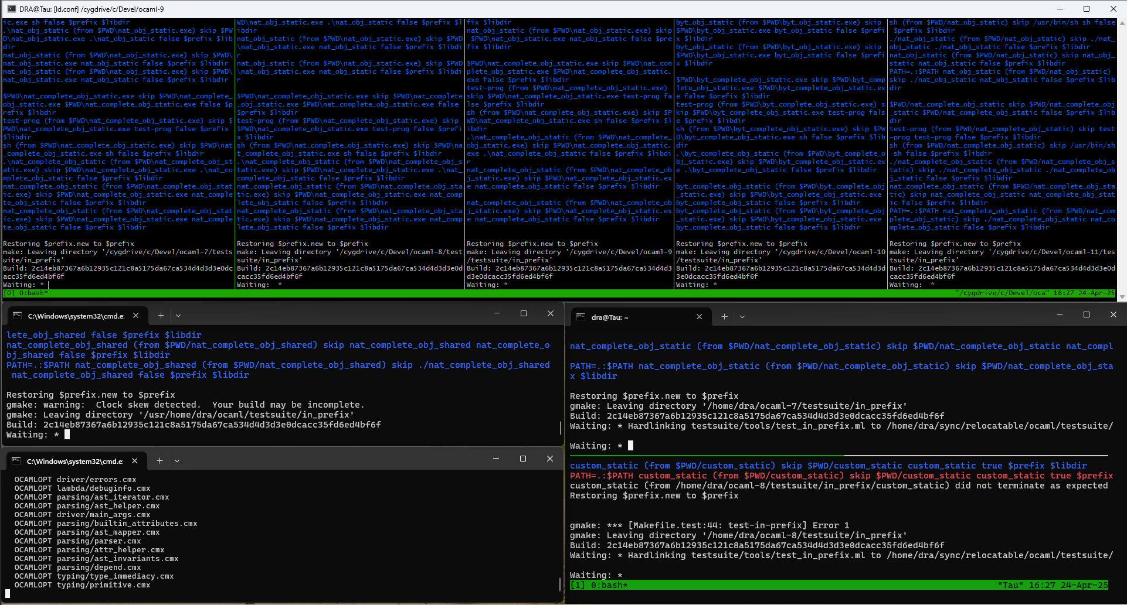Click scrollbar thumb in upper-left cmd terminal
1127x605 pixels.
point(561,428)
